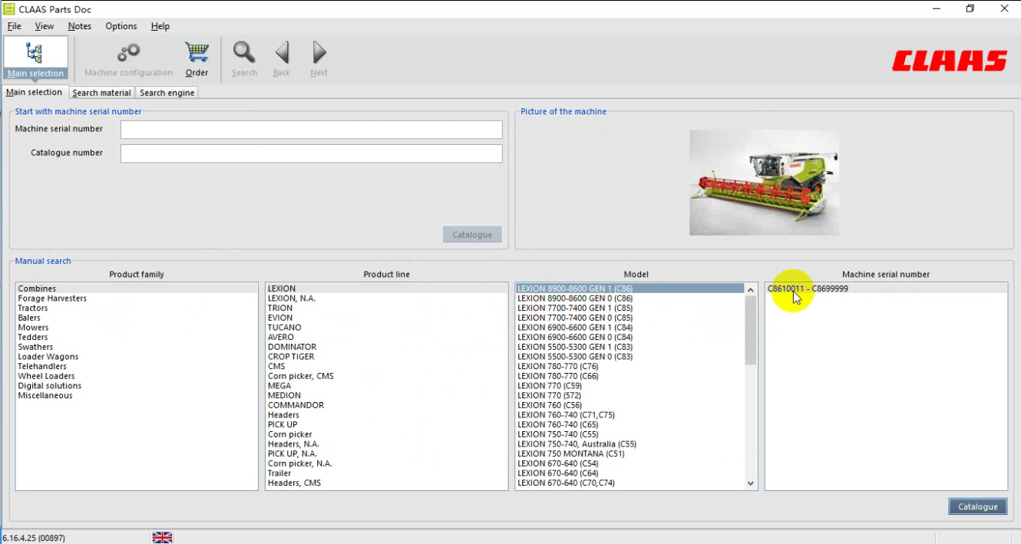Click the combine harvester machine picture
This screenshot has height=544, width=1021.
coord(764,183)
